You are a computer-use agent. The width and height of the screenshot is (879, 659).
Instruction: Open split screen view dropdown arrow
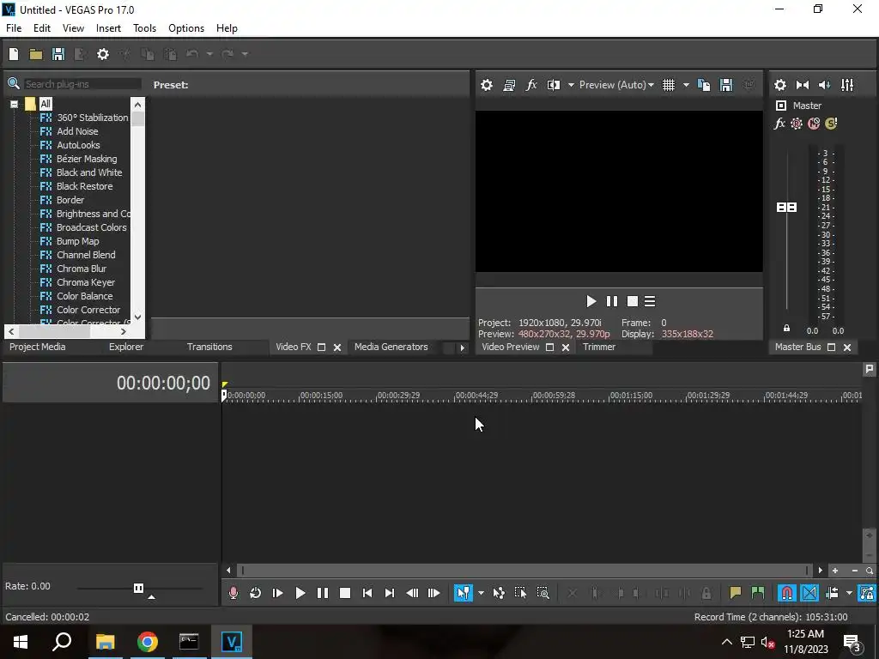point(571,85)
